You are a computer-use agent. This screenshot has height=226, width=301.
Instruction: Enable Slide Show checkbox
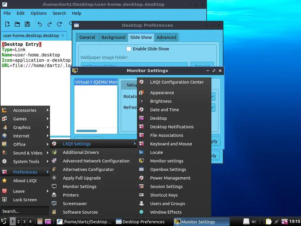pyautogui.click(x=129, y=49)
